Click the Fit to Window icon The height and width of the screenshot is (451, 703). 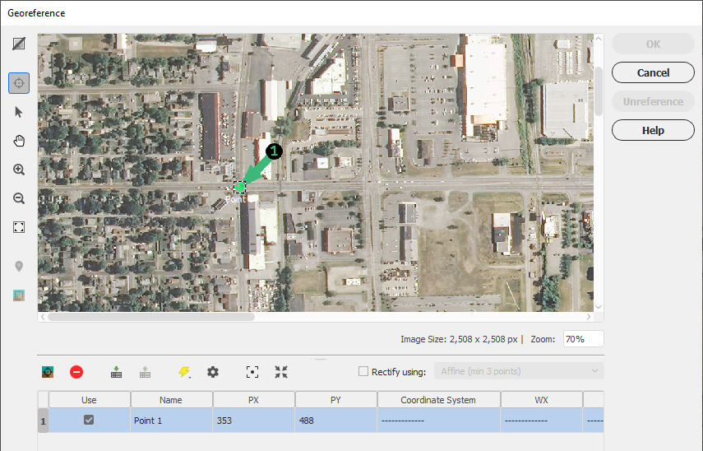click(x=19, y=227)
